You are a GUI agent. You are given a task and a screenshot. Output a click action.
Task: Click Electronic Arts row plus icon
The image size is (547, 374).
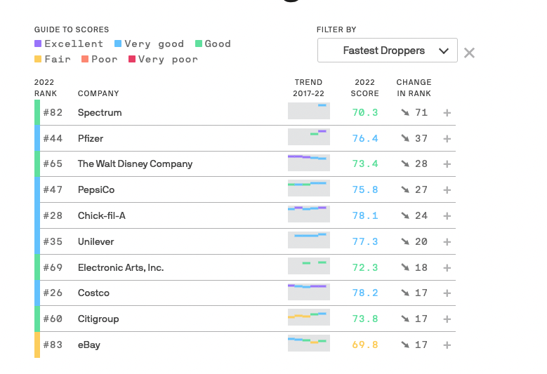[447, 267]
